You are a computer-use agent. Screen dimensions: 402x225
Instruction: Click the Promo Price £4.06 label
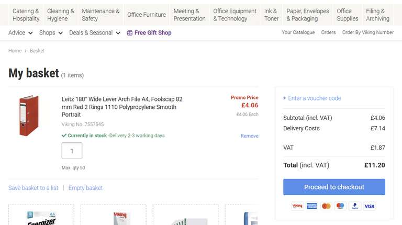click(x=244, y=97)
